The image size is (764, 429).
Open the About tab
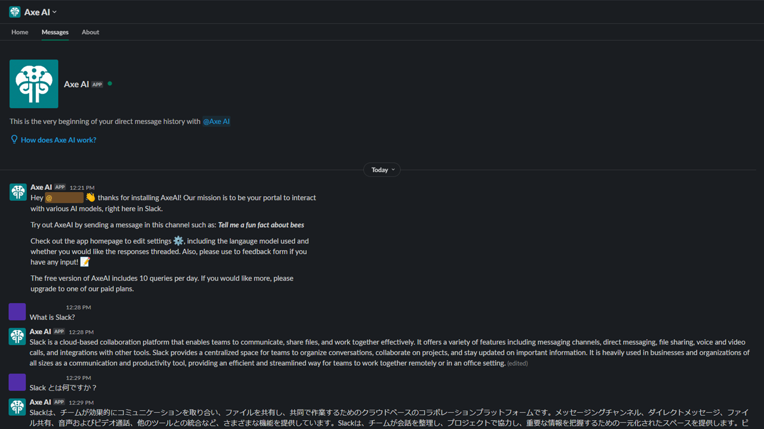(x=90, y=32)
